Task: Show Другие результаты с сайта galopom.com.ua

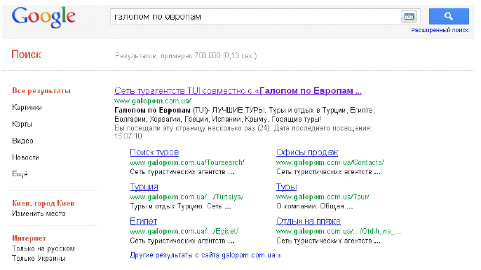Action: pos(205,255)
